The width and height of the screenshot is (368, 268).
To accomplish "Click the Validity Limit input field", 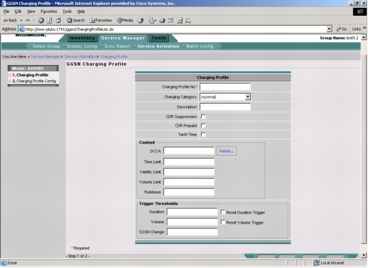I will (x=189, y=172).
